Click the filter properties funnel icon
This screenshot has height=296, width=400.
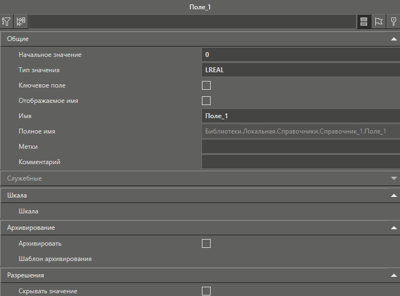click(7, 22)
